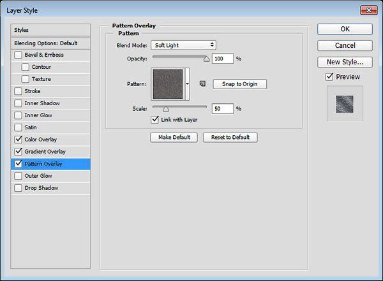Click the pattern swatch thumbnail
Image resolution: width=383 pixels, height=281 pixels.
pos(168,84)
